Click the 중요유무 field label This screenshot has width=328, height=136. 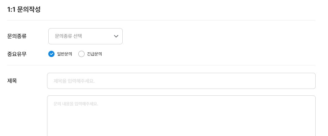pos(17,54)
